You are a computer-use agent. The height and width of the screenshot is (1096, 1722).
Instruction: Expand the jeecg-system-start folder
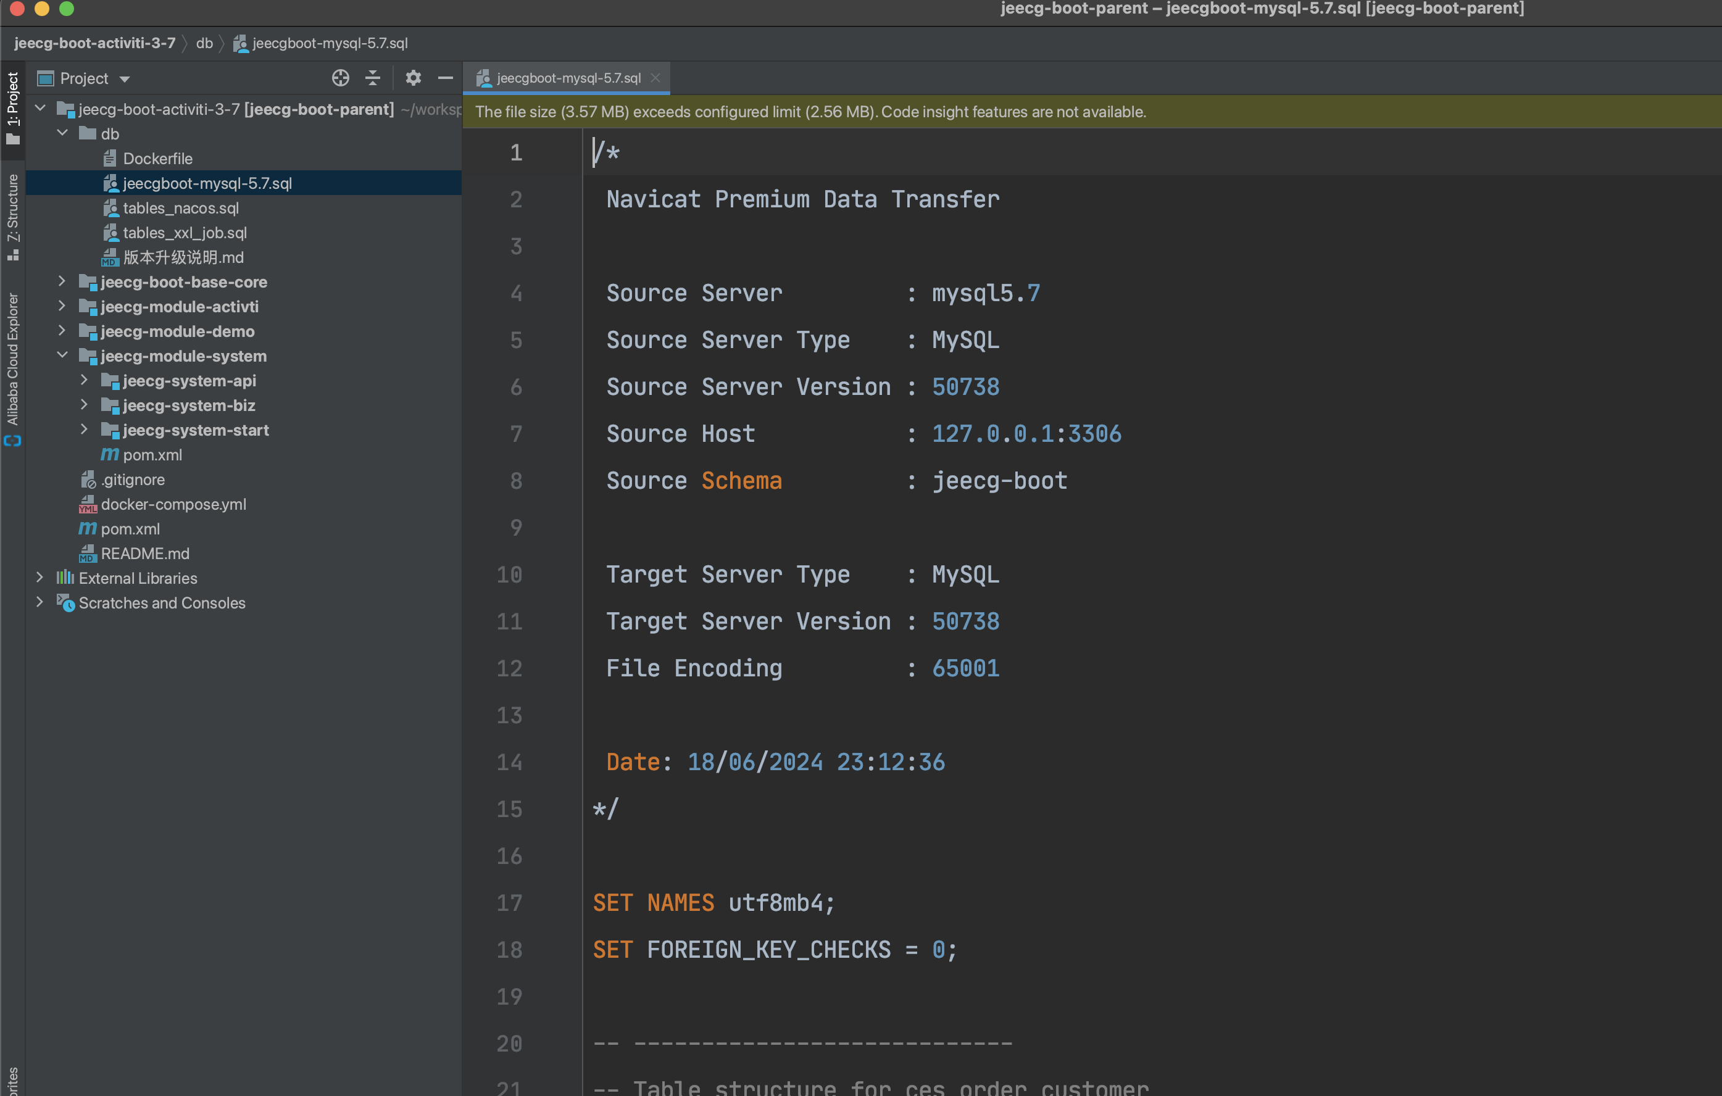(85, 430)
